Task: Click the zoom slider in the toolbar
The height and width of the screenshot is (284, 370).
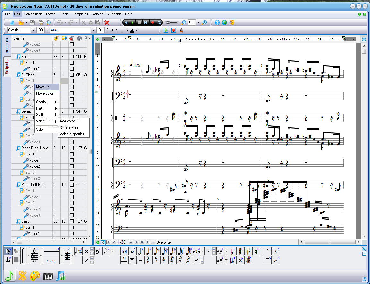Action: (172, 22)
